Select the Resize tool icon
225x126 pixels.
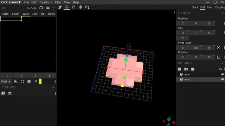tap(60, 7)
